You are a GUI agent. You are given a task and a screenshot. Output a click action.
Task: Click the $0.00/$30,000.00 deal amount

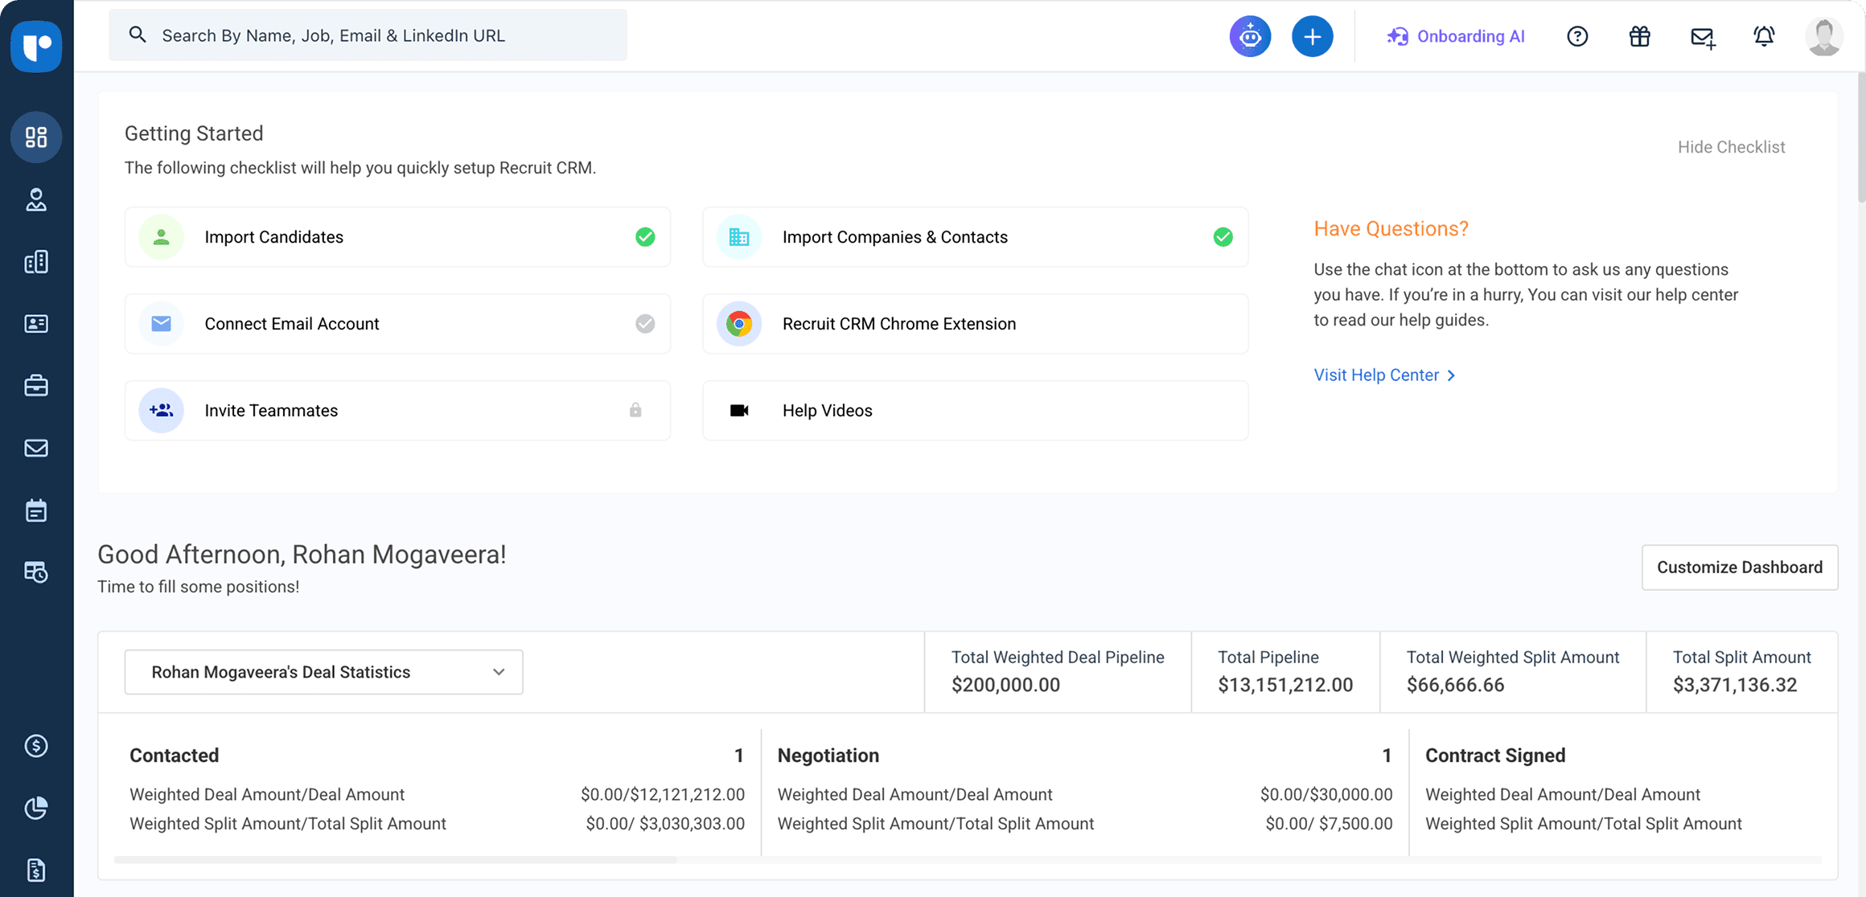1326,795
